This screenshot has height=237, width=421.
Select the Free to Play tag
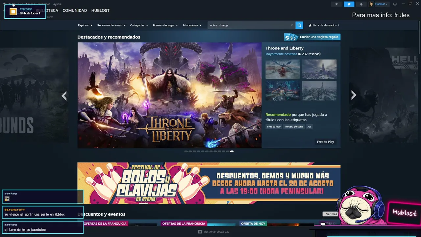tap(274, 127)
